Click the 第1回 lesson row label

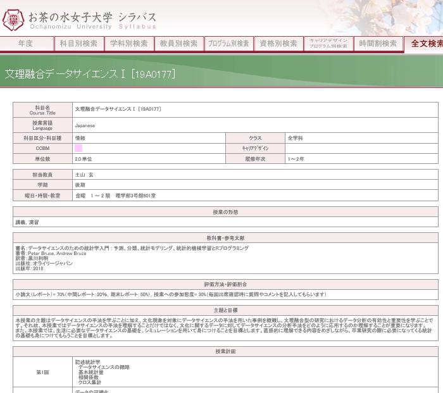[x=43, y=373]
